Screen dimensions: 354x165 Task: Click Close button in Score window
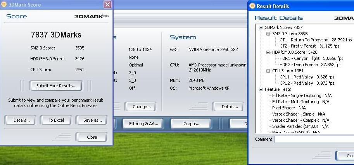(92, 137)
